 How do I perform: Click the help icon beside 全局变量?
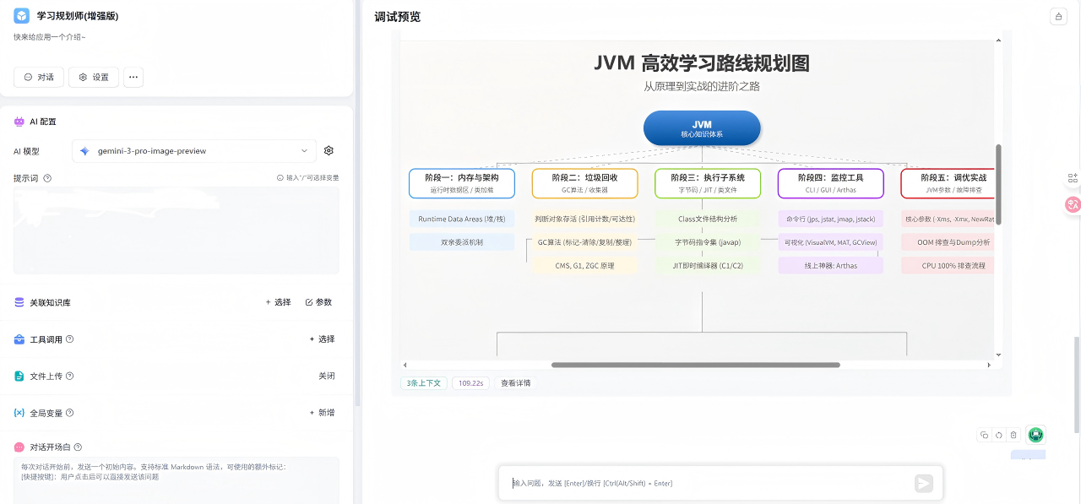pyautogui.click(x=70, y=413)
